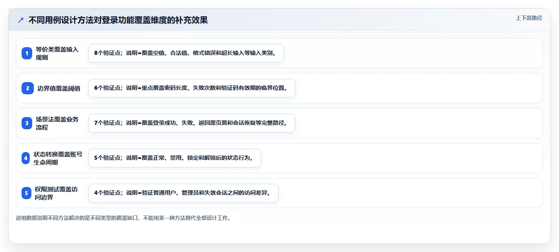Click the number 1 badge
The image size is (559, 252).
click(x=27, y=53)
